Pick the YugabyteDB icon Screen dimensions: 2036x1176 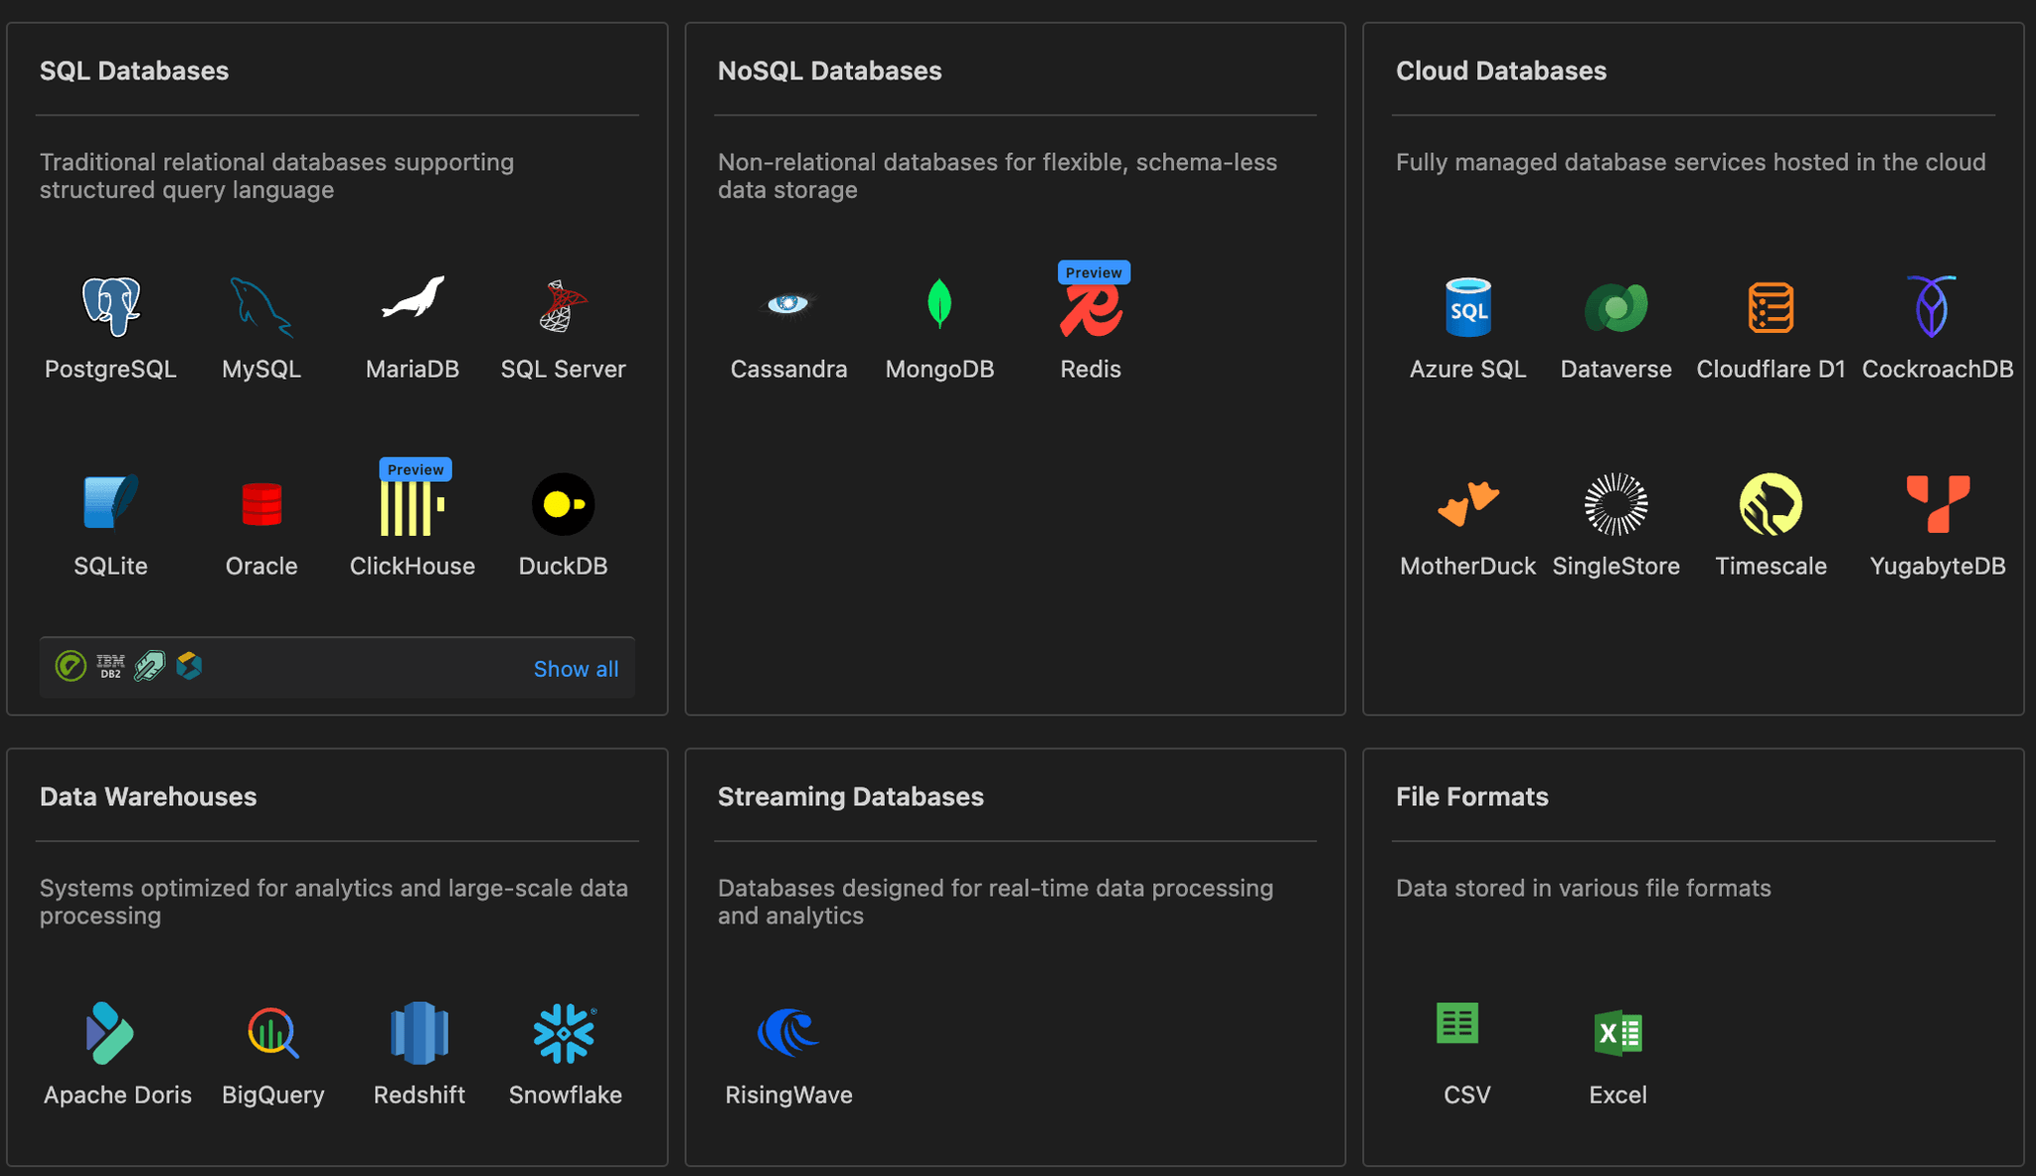pos(1938,503)
